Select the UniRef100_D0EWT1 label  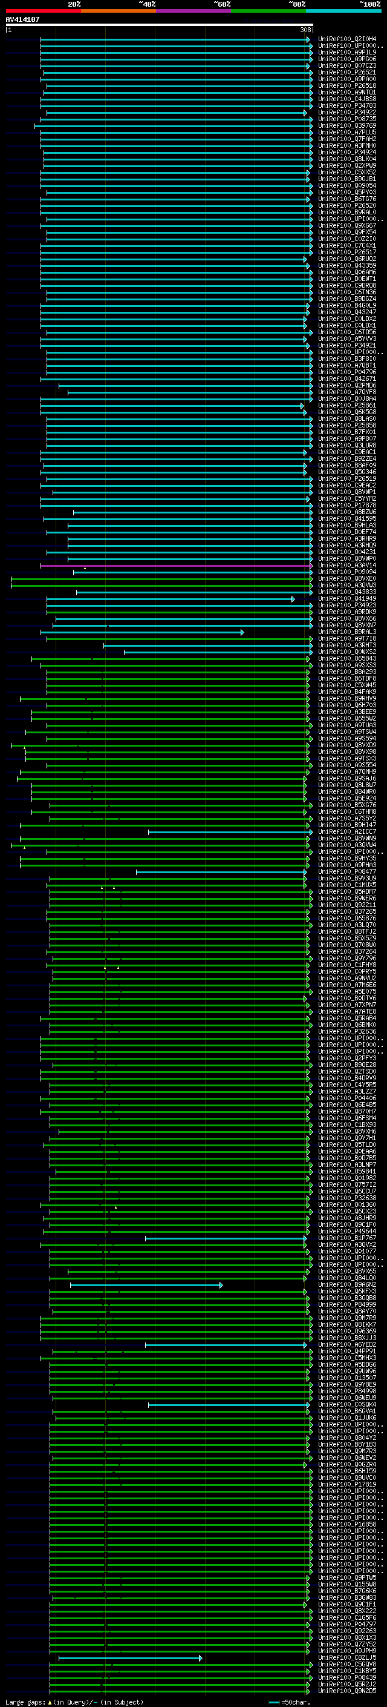(x=347, y=279)
